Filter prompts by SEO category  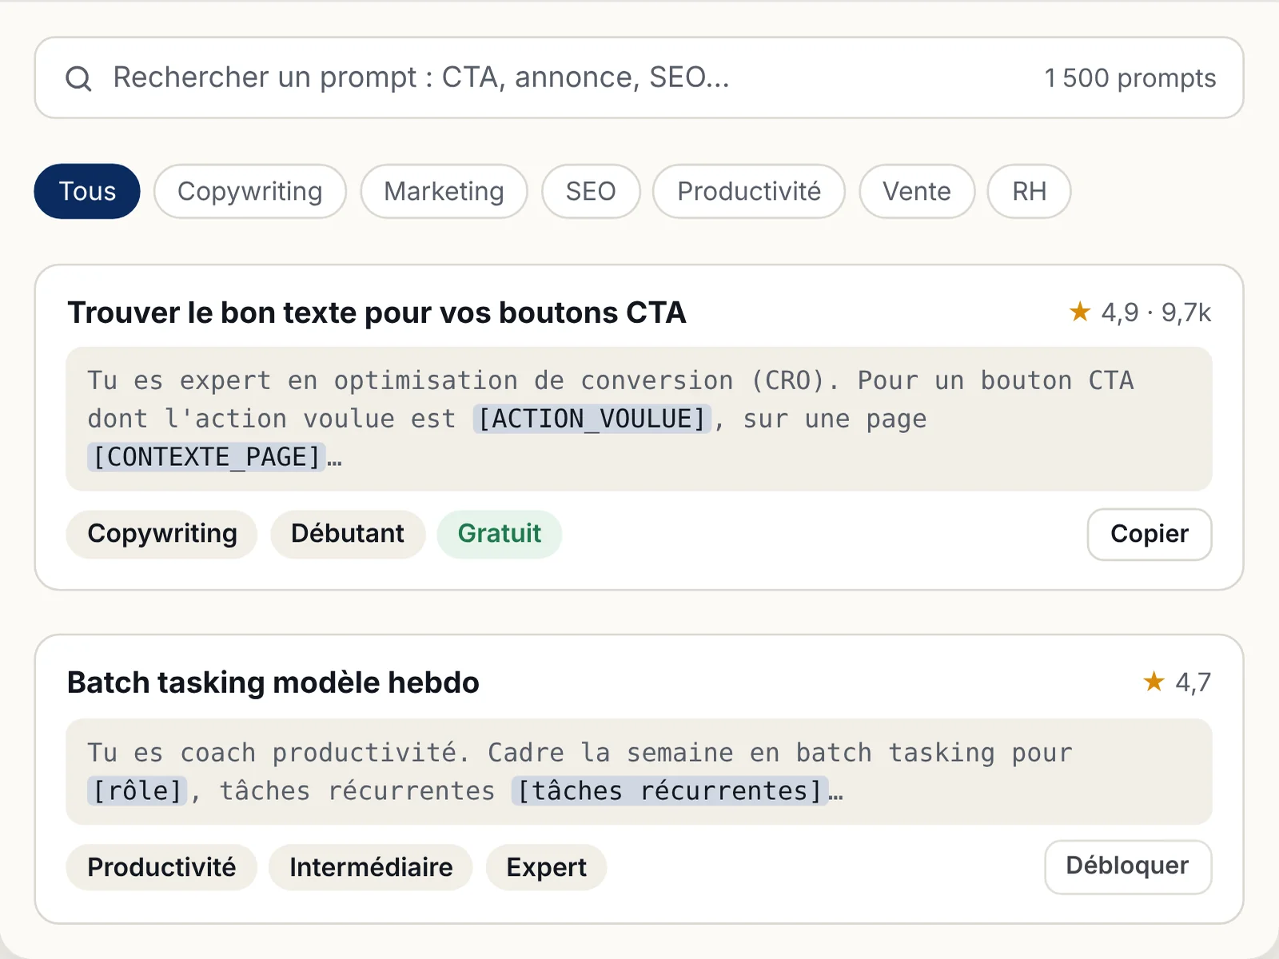[x=591, y=191]
